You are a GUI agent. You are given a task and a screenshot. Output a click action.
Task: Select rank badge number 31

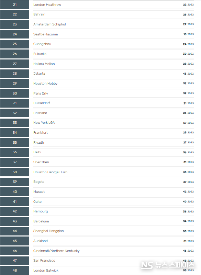pyautogui.click(x=15, y=103)
